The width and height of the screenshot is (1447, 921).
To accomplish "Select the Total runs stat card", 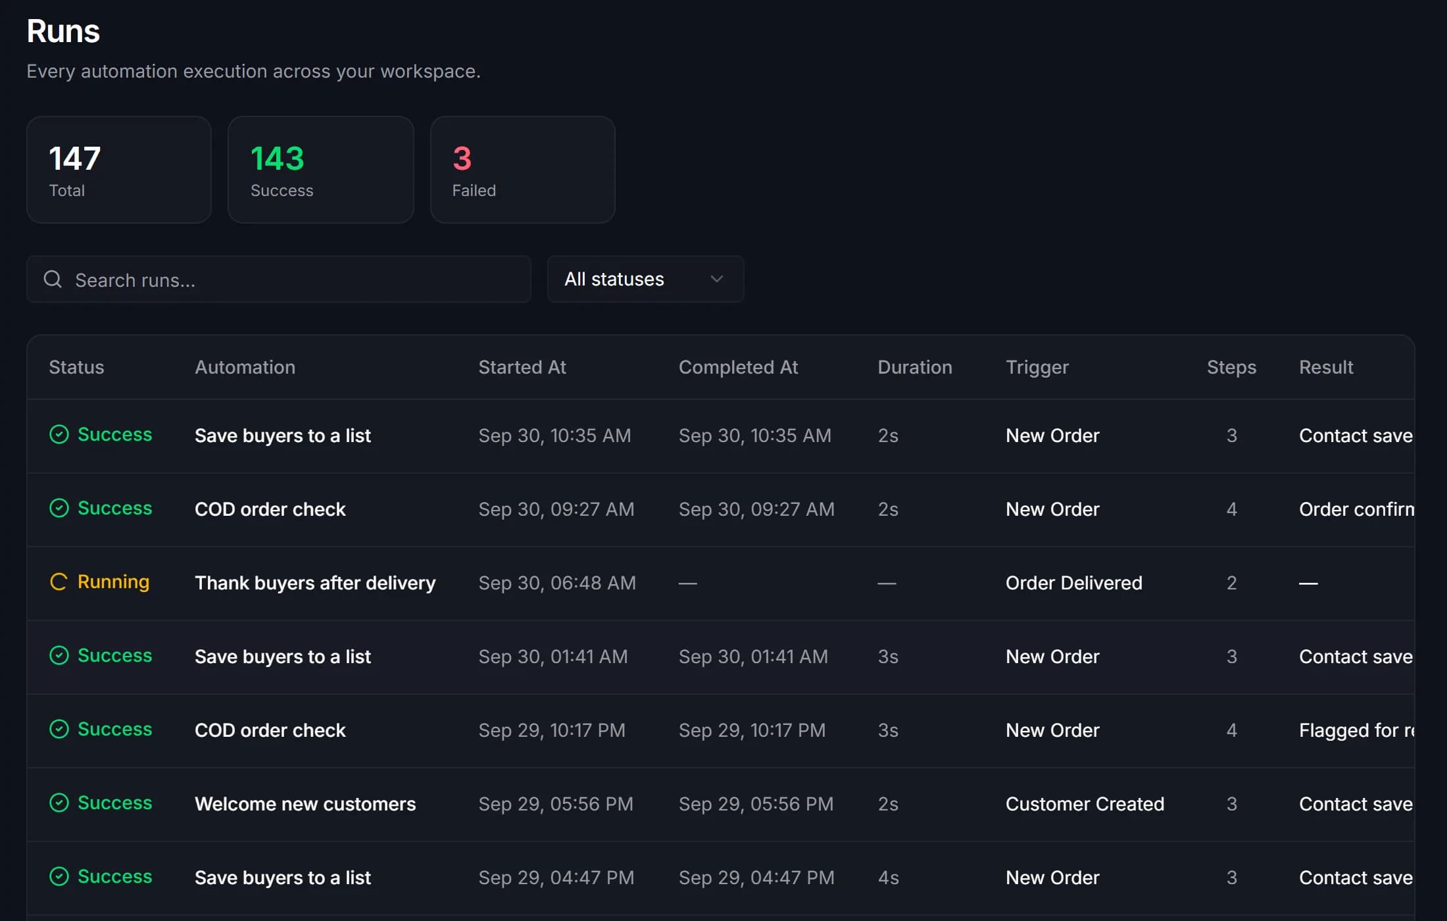I will (119, 170).
